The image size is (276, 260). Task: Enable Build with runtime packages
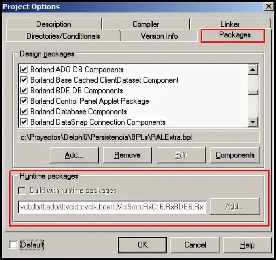tap(22, 190)
